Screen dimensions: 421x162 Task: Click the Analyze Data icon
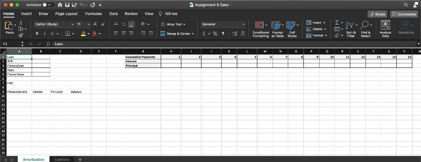386,25
